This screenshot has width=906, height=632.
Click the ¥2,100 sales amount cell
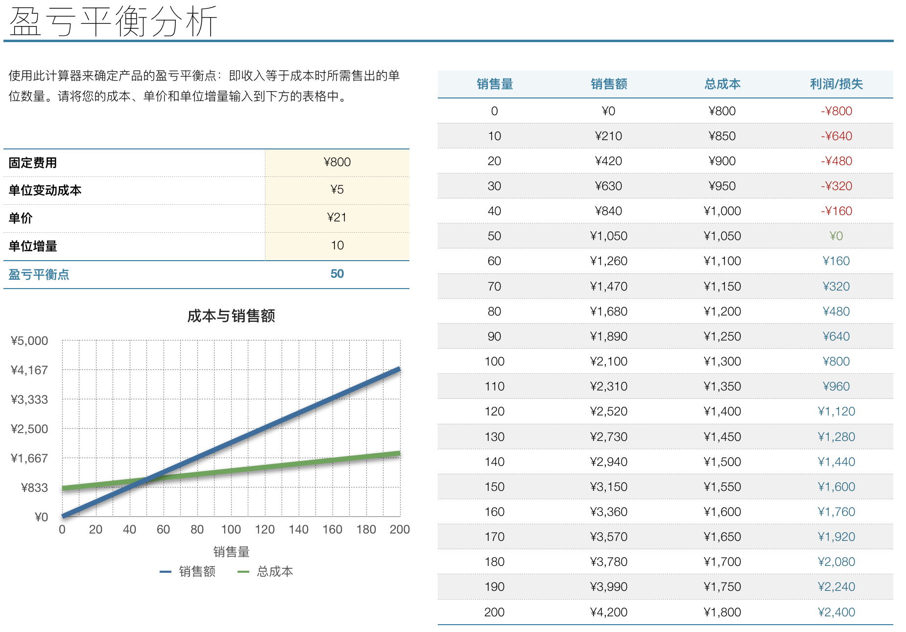pos(609,362)
